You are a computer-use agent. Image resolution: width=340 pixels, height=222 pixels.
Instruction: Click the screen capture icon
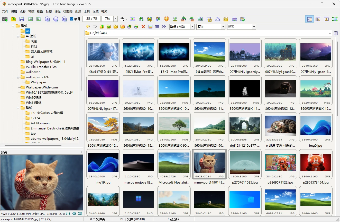(x=209, y=19)
